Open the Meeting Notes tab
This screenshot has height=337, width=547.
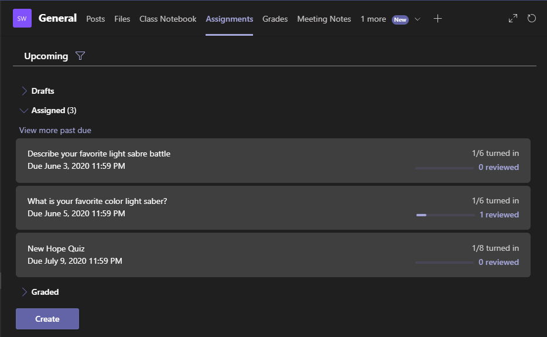(x=324, y=19)
